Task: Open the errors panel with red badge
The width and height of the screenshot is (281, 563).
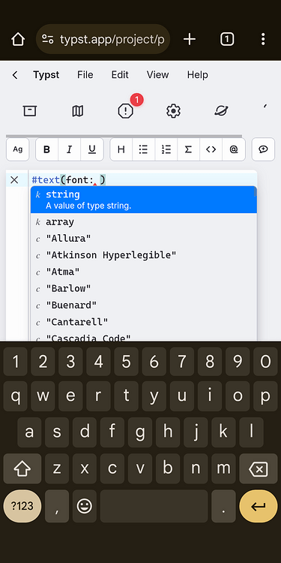Action: pyautogui.click(x=126, y=111)
